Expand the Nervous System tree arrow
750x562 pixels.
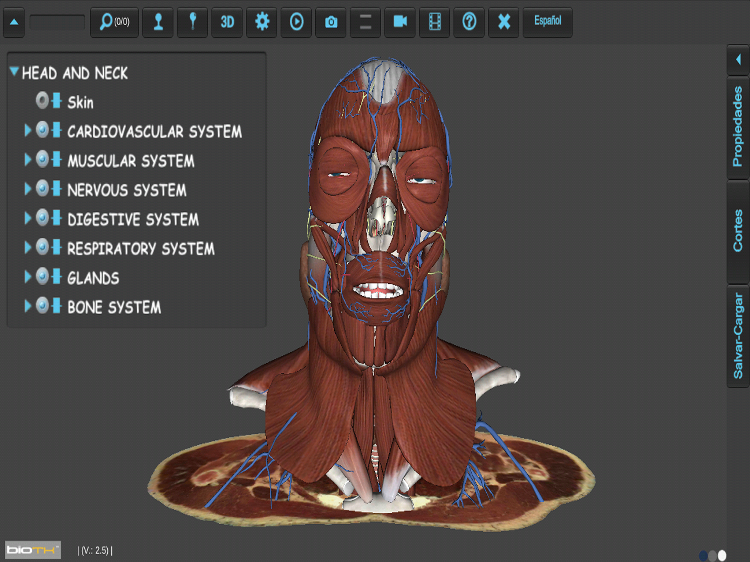click(27, 189)
